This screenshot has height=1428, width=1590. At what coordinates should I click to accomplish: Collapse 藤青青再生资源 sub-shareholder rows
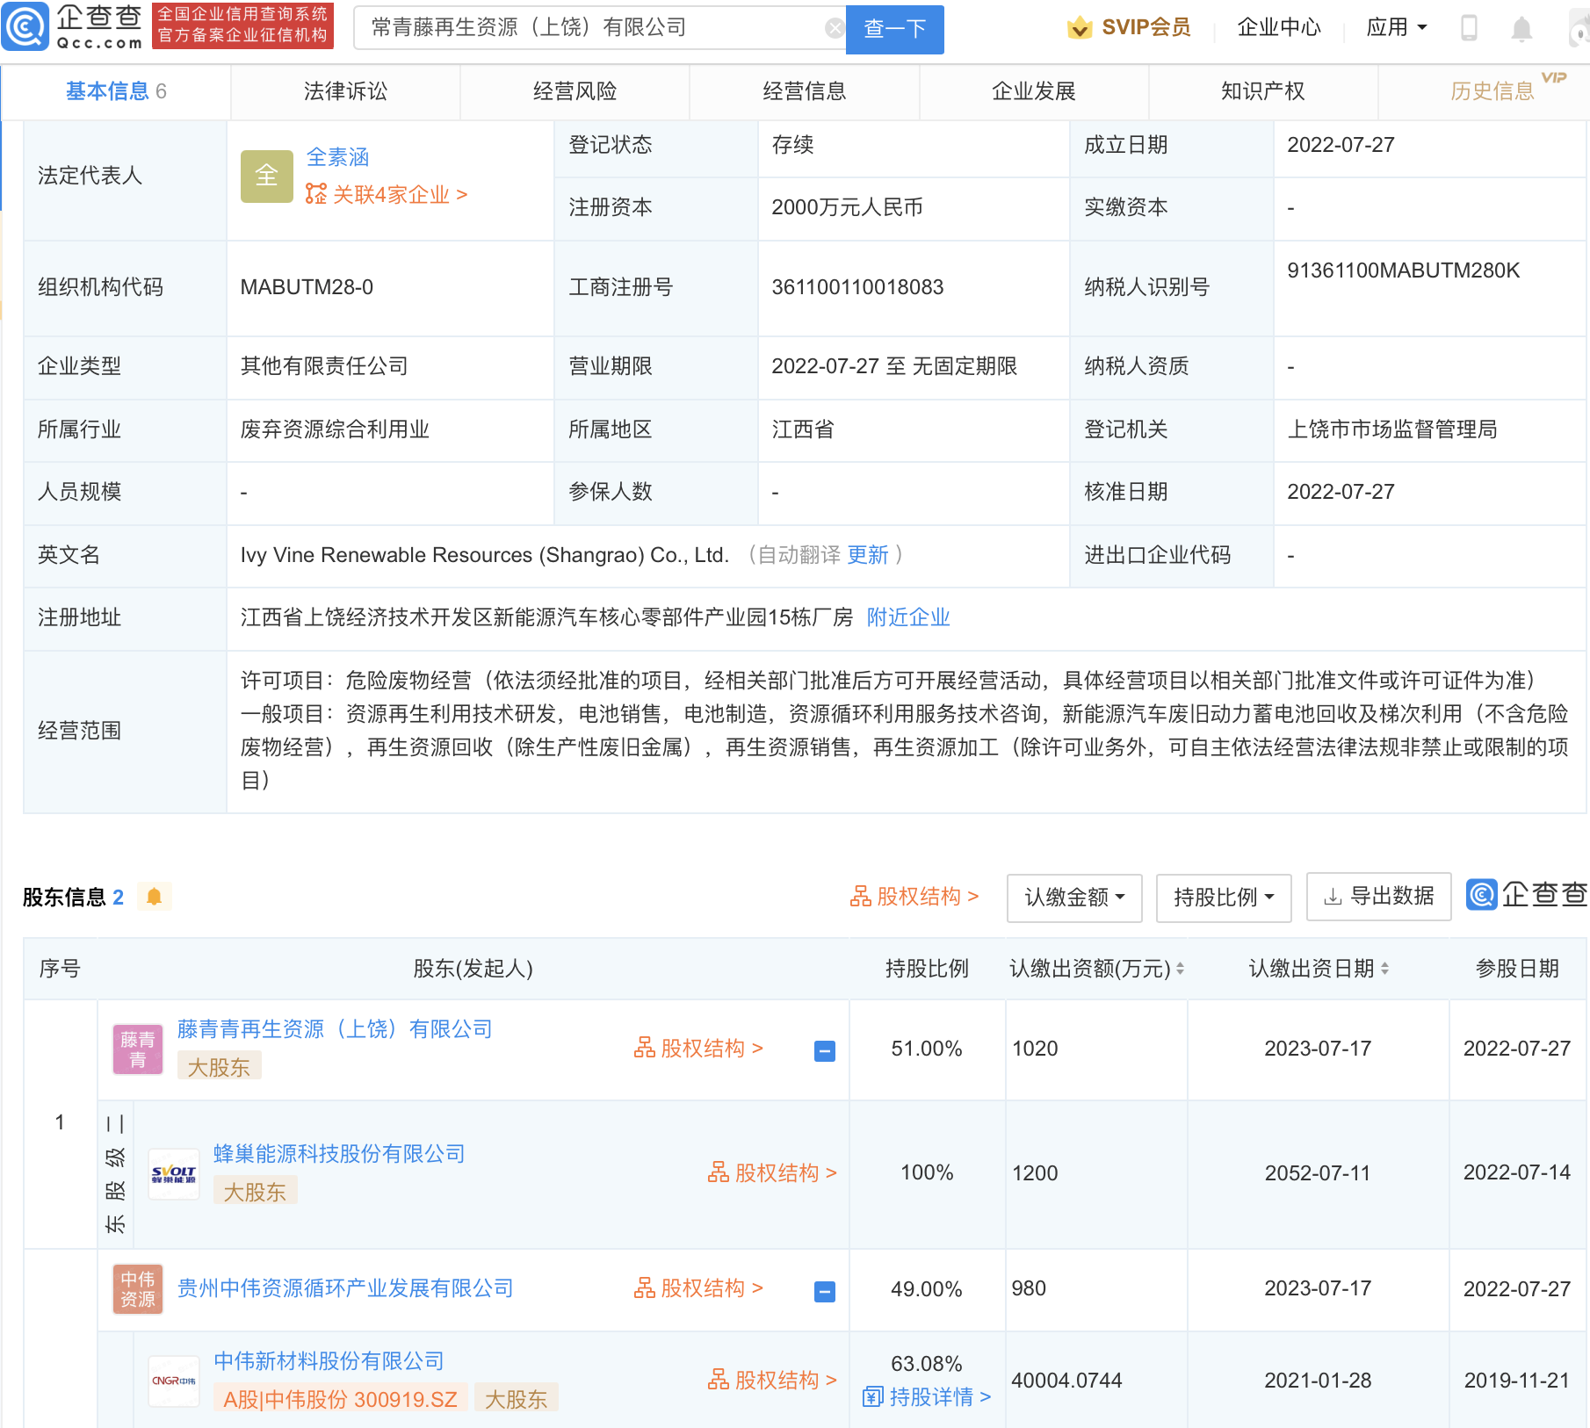tap(825, 1050)
